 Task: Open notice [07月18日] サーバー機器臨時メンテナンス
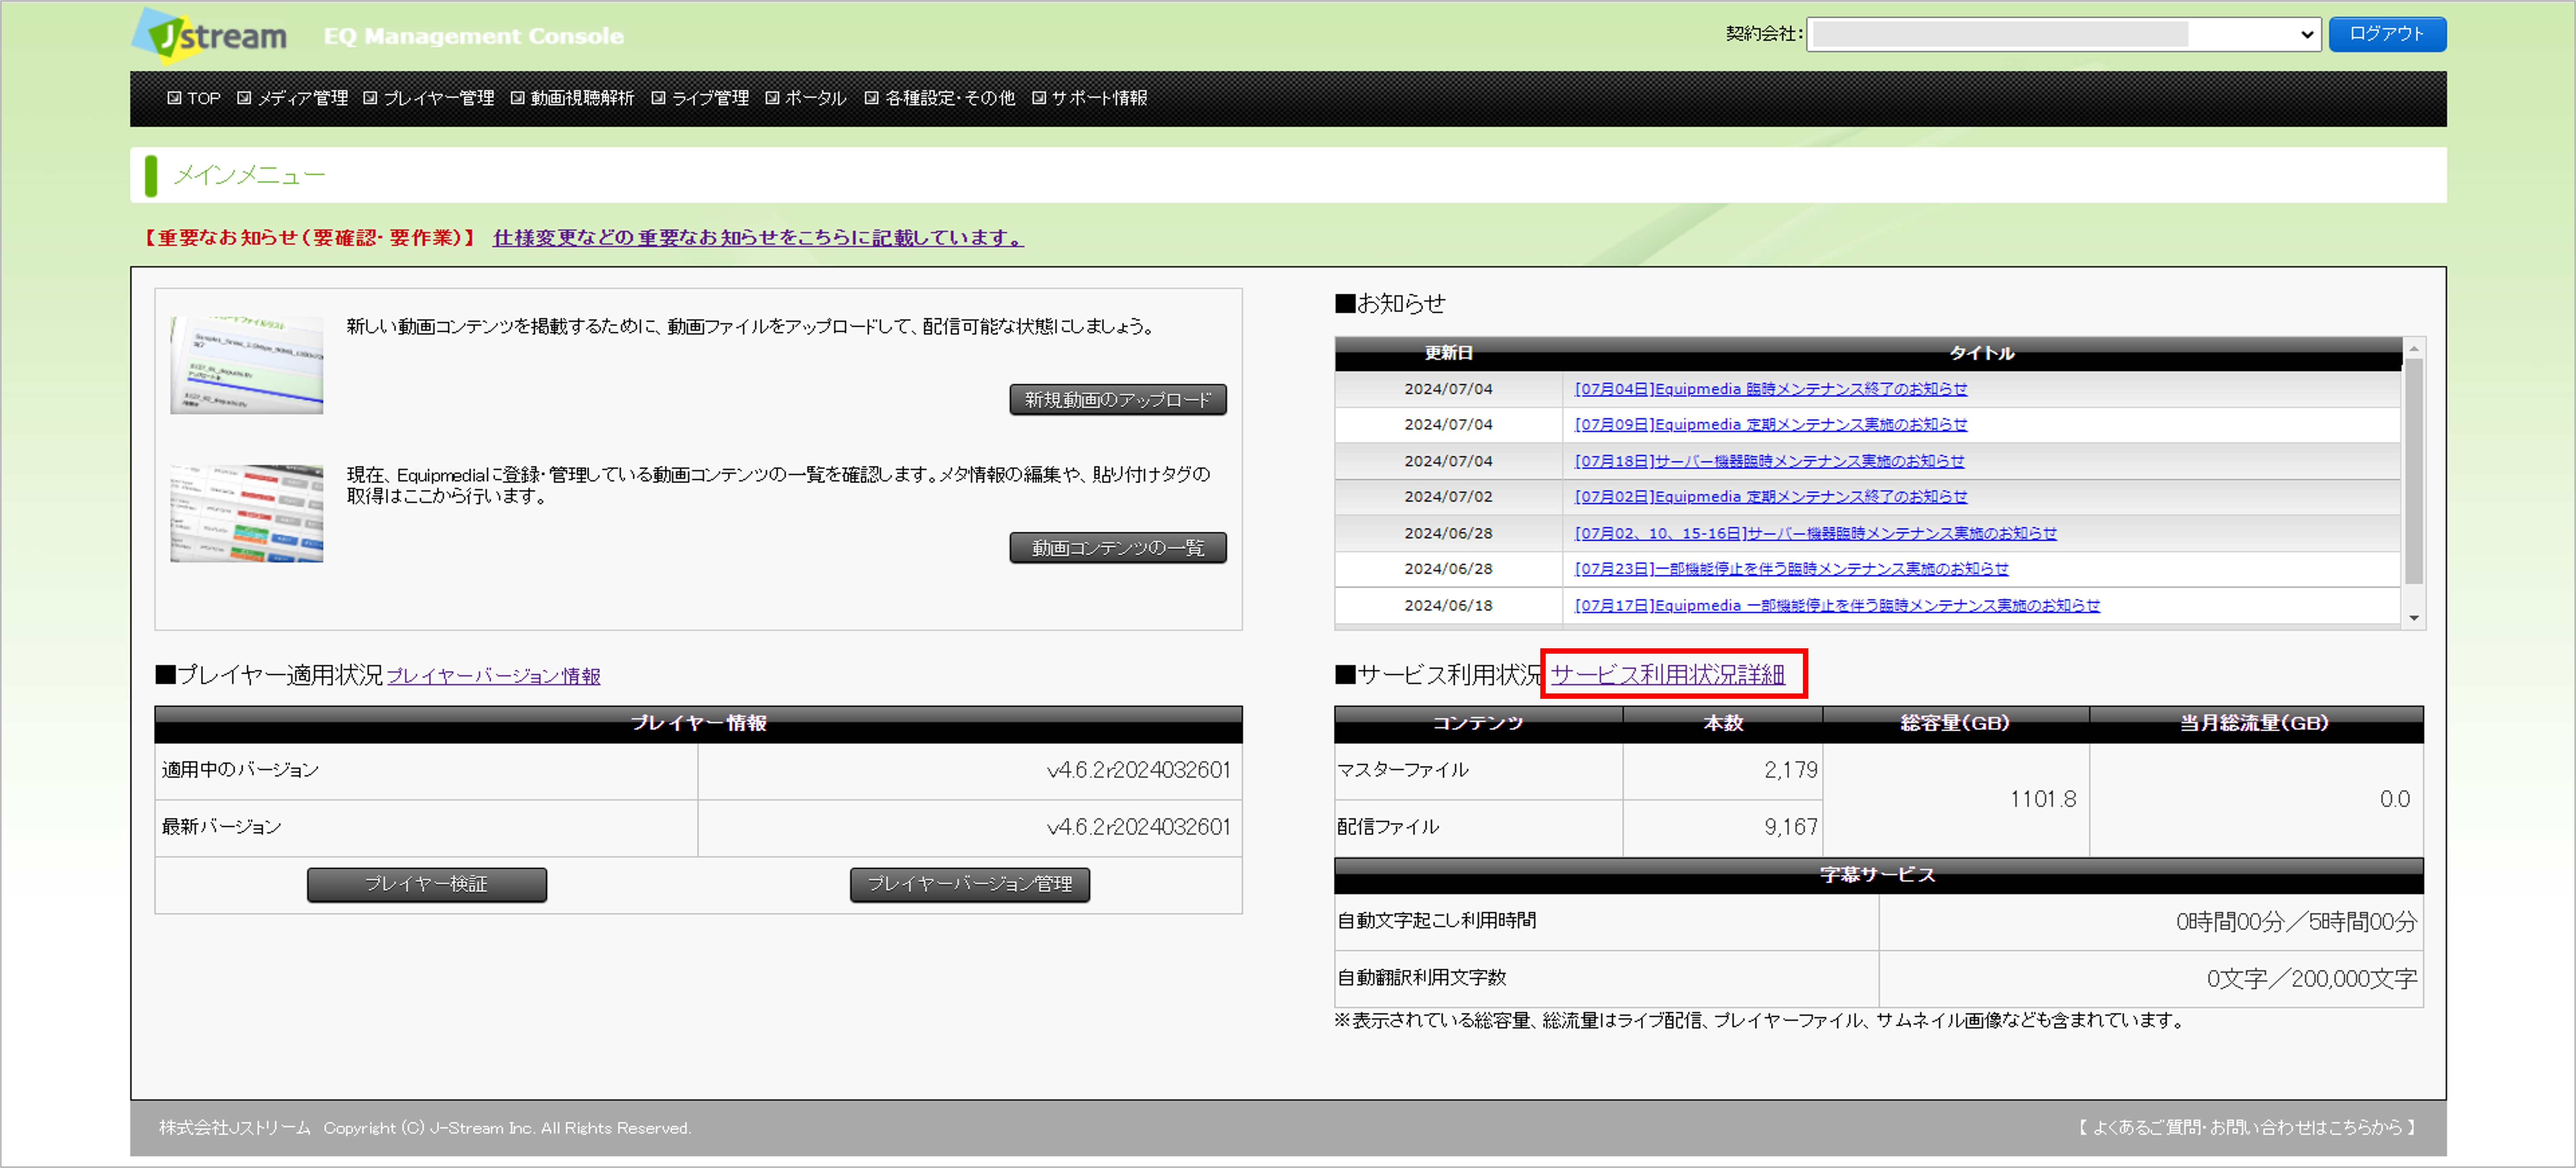(1769, 461)
